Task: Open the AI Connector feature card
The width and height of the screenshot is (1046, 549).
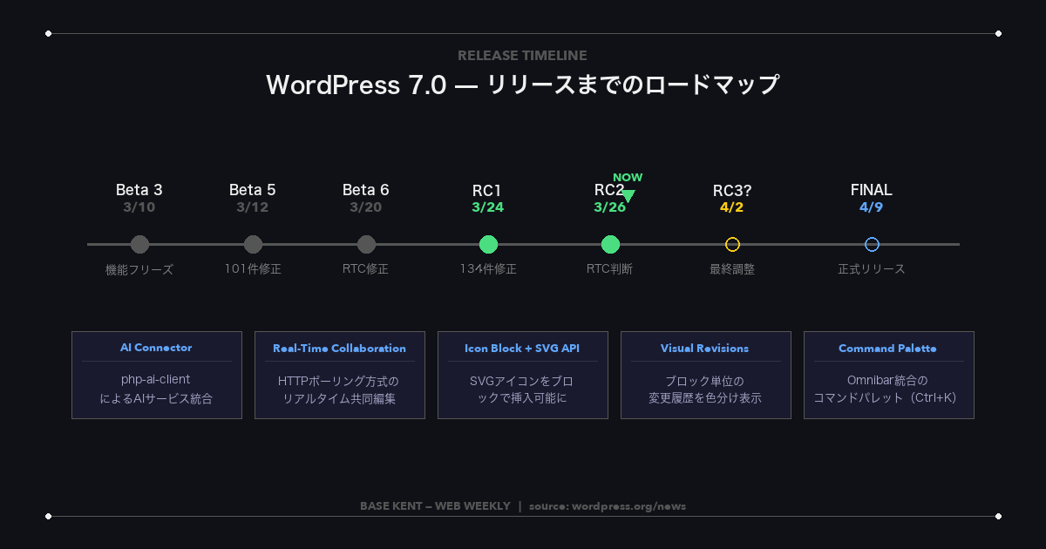Action: pos(157,375)
